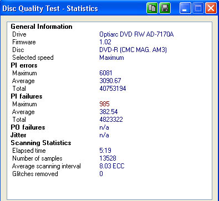Image resolution: width=219 pixels, height=201 pixels.
Task: Click glitches removed value '0'
Action: 101,174
